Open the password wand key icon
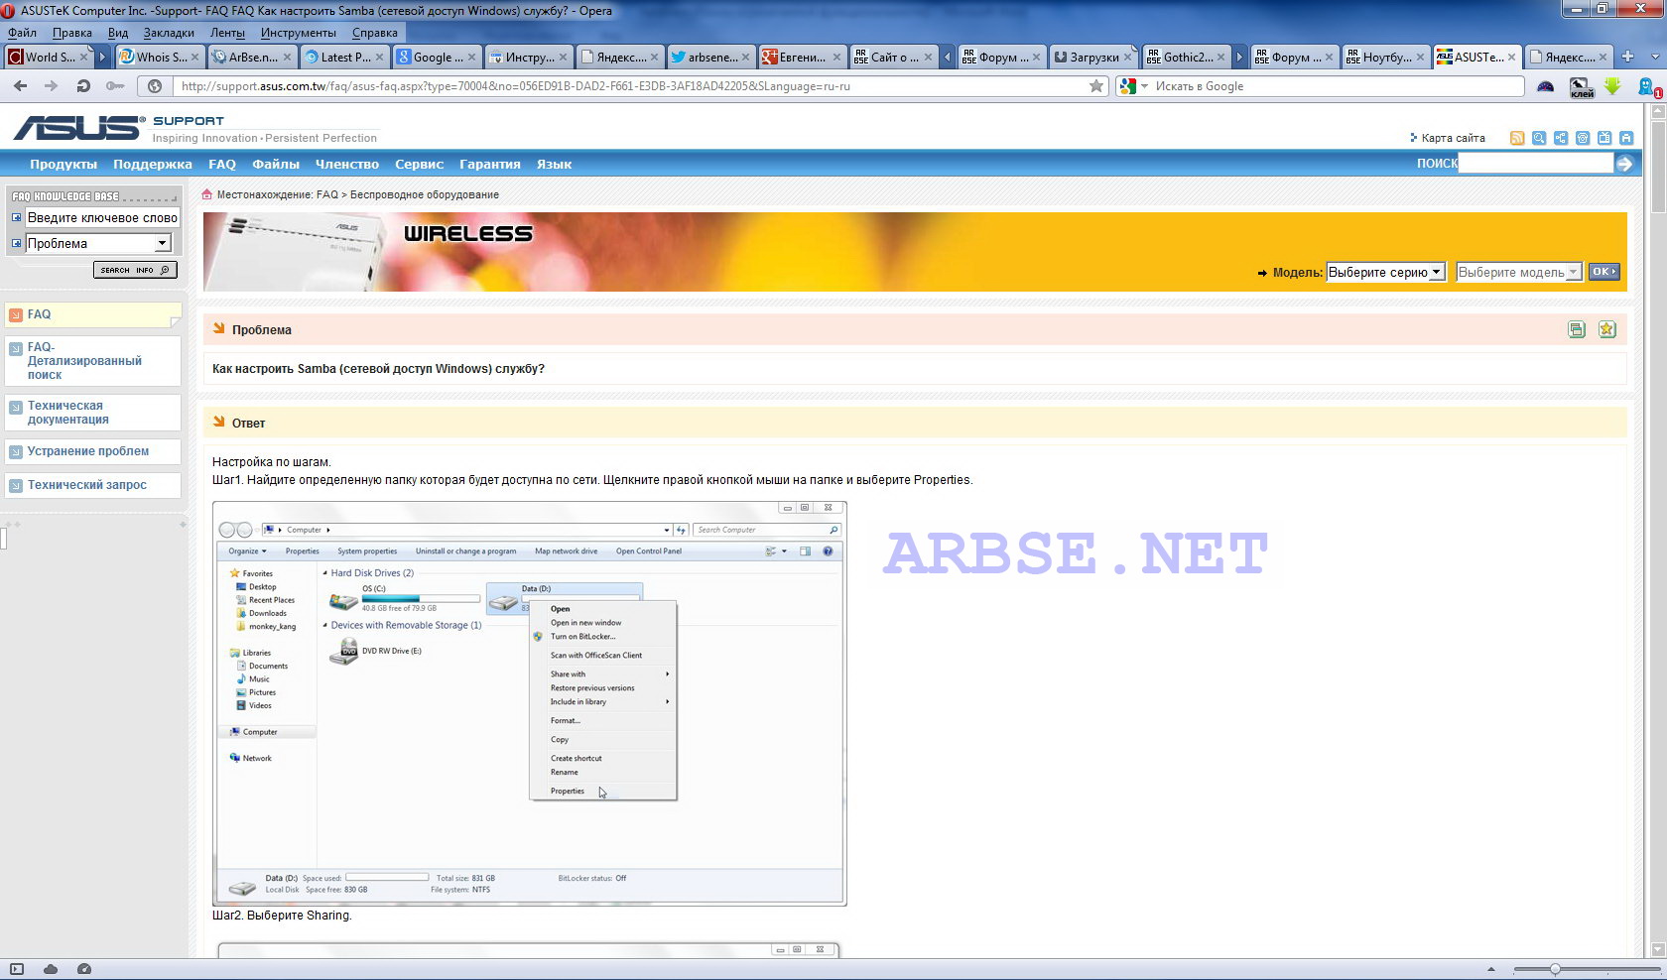Image resolution: width=1667 pixels, height=980 pixels. 115,86
